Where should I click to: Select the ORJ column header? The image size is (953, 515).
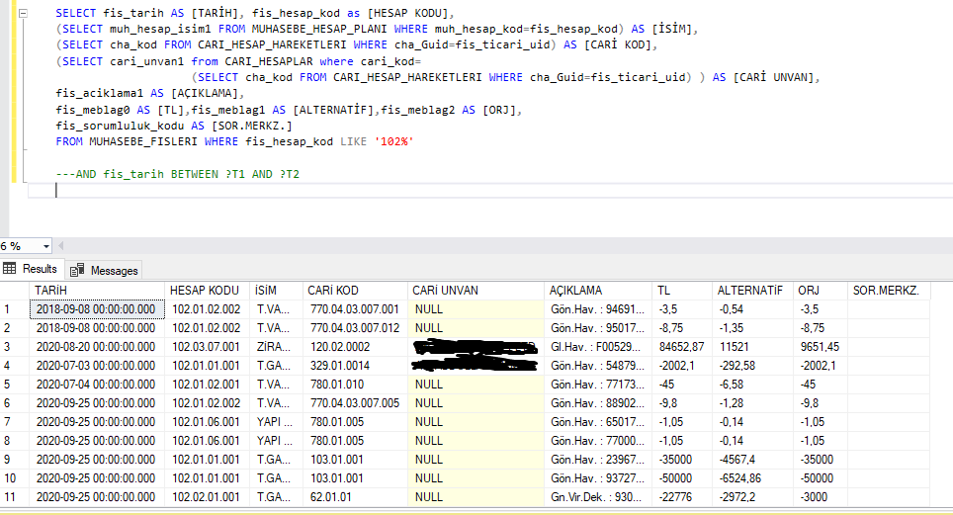point(820,291)
